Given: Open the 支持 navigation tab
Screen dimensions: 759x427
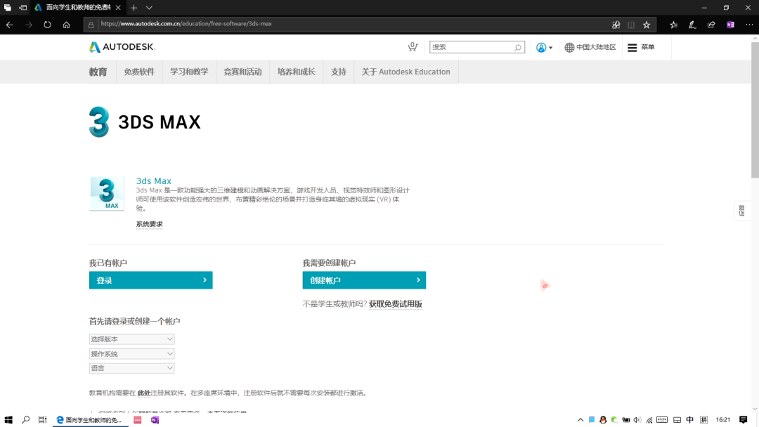Looking at the screenshot, I should pos(338,72).
